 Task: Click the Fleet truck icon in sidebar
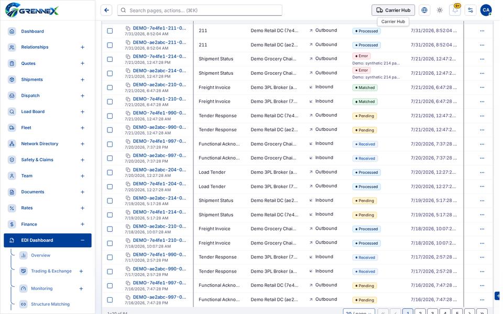pos(12,128)
